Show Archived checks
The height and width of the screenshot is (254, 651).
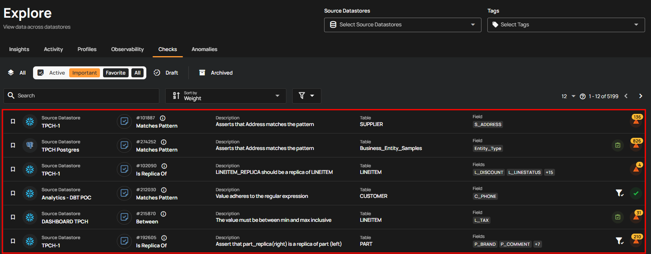(216, 73)
